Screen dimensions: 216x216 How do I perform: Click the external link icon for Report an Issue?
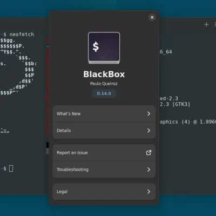click(x=148, y=153)
